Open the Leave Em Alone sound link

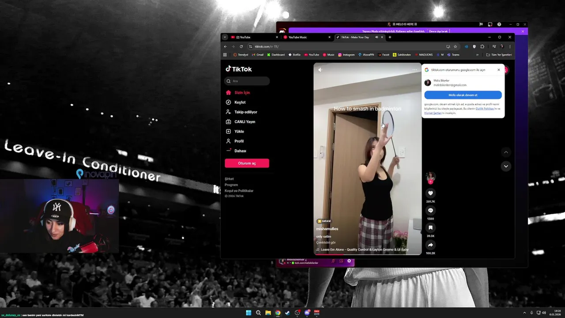point(363,250)
